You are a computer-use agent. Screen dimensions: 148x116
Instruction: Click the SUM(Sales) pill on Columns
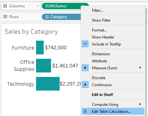(61, 6)
